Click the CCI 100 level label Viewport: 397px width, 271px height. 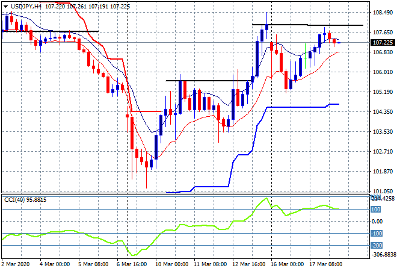(x=376, y=210)
